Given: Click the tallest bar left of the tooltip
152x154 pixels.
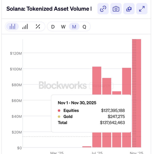Looking at the screenshot, I should (x=97, y=81).
